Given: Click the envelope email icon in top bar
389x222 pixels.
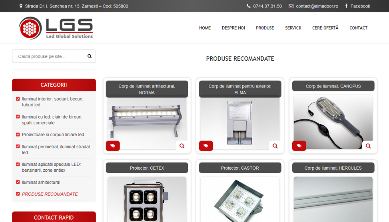Looking at the screenshot, I should 291,6.
